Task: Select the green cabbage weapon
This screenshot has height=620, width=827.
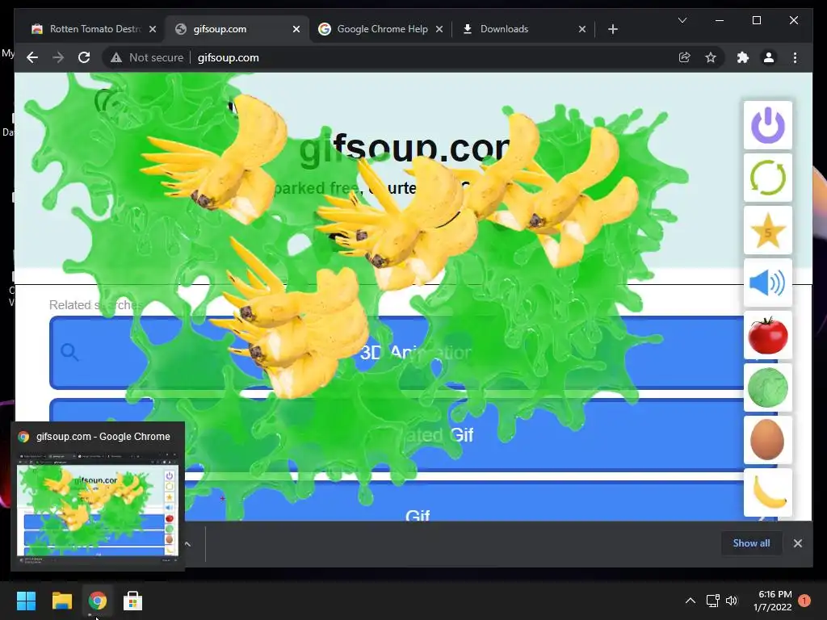Action: (x=768, y=387)
